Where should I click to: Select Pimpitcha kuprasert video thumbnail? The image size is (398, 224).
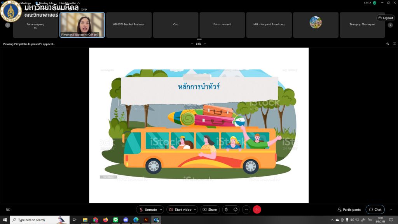click(x=82, y=25)
